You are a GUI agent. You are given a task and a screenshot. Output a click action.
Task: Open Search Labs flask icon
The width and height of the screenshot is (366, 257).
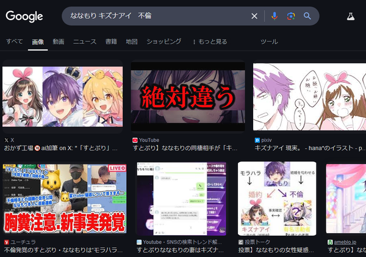tap(351, 16)
